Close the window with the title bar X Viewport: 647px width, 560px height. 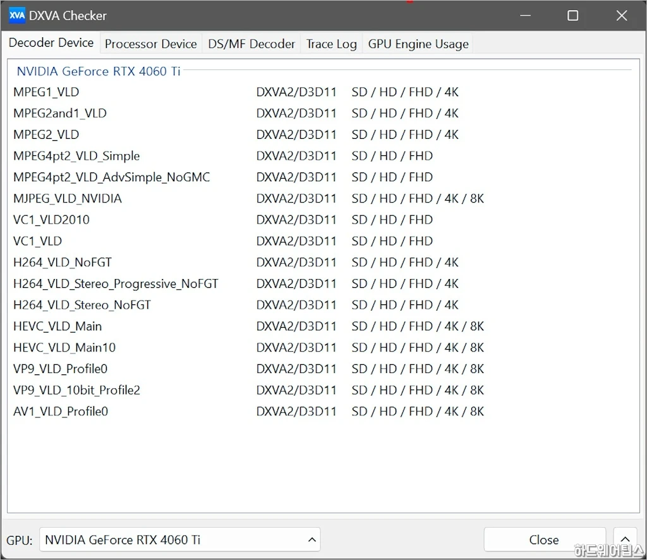pos(622,16)
